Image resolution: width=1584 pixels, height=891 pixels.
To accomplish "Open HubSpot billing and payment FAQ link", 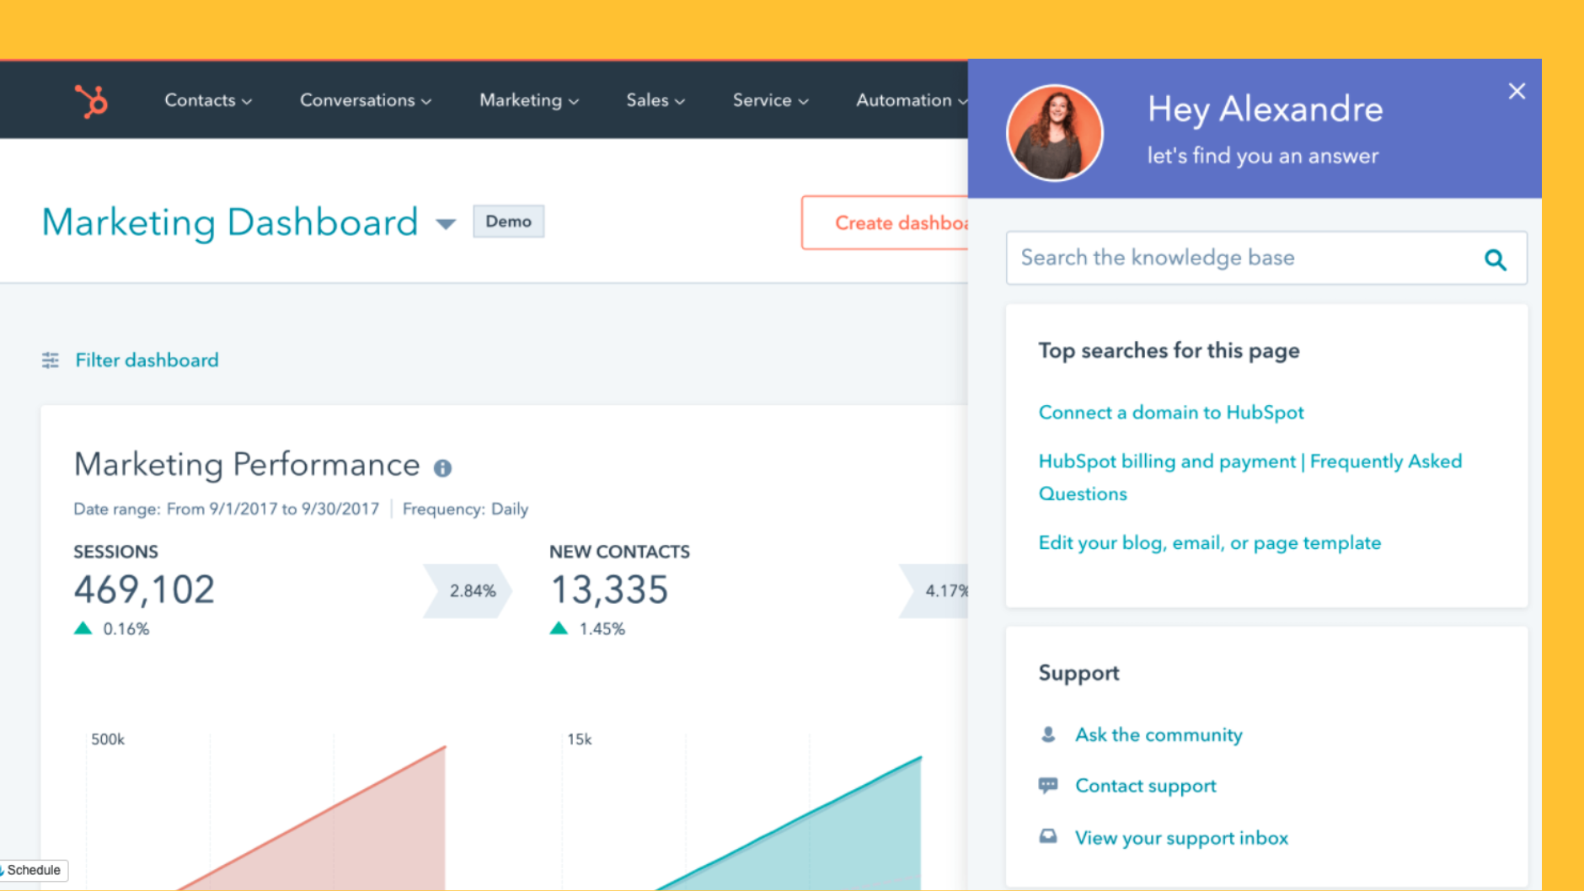I will [1250, 478].
